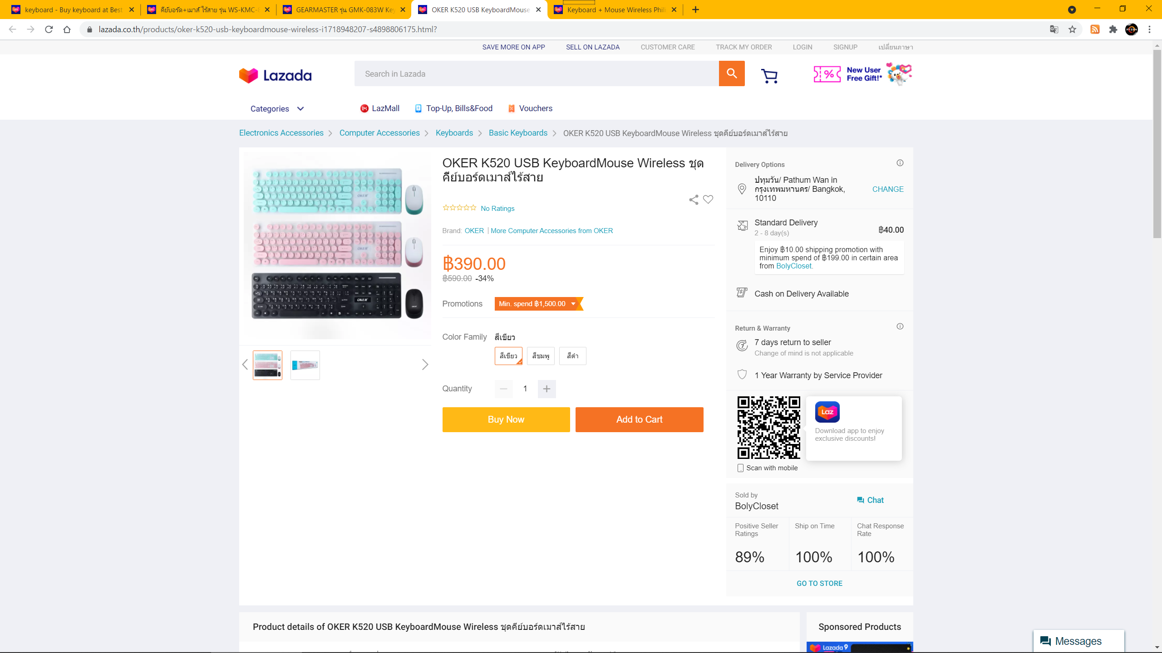Open the Chrome profile avatar
Image resolution: width=1162 pixels, height=653 pixels.
pos(1131,29)
